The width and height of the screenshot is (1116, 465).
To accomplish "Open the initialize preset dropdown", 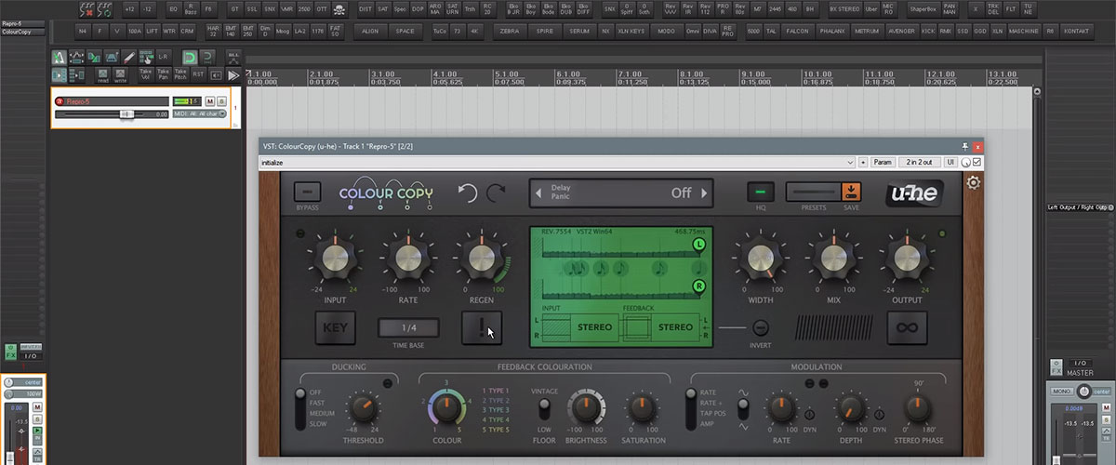I will (556, 162).
